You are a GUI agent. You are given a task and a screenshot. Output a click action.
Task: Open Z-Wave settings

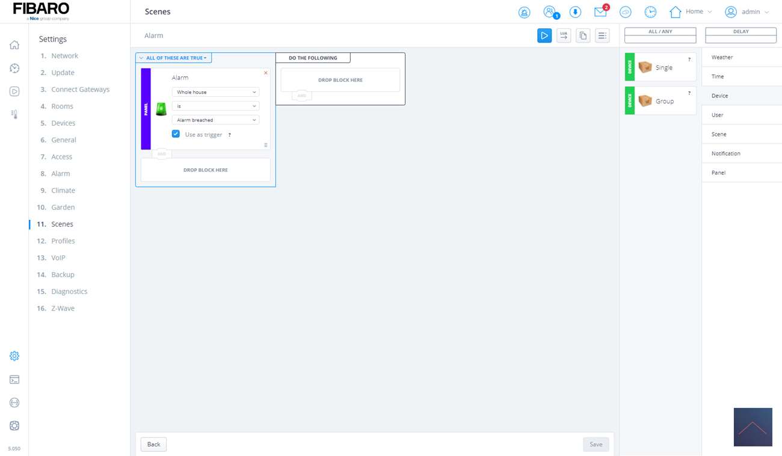[x=63, y=308]
